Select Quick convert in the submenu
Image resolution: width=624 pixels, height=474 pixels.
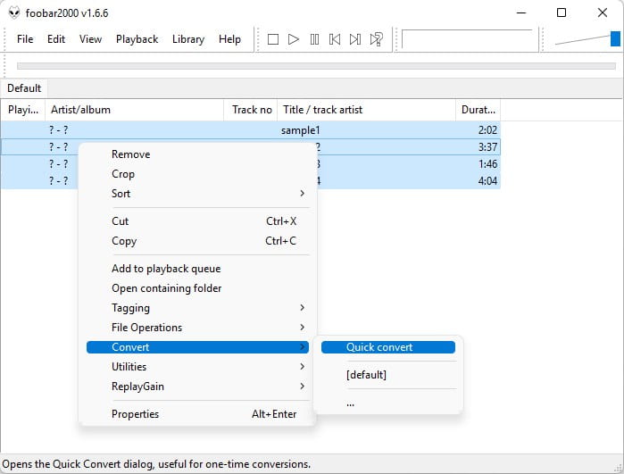(x=388, y=347)
